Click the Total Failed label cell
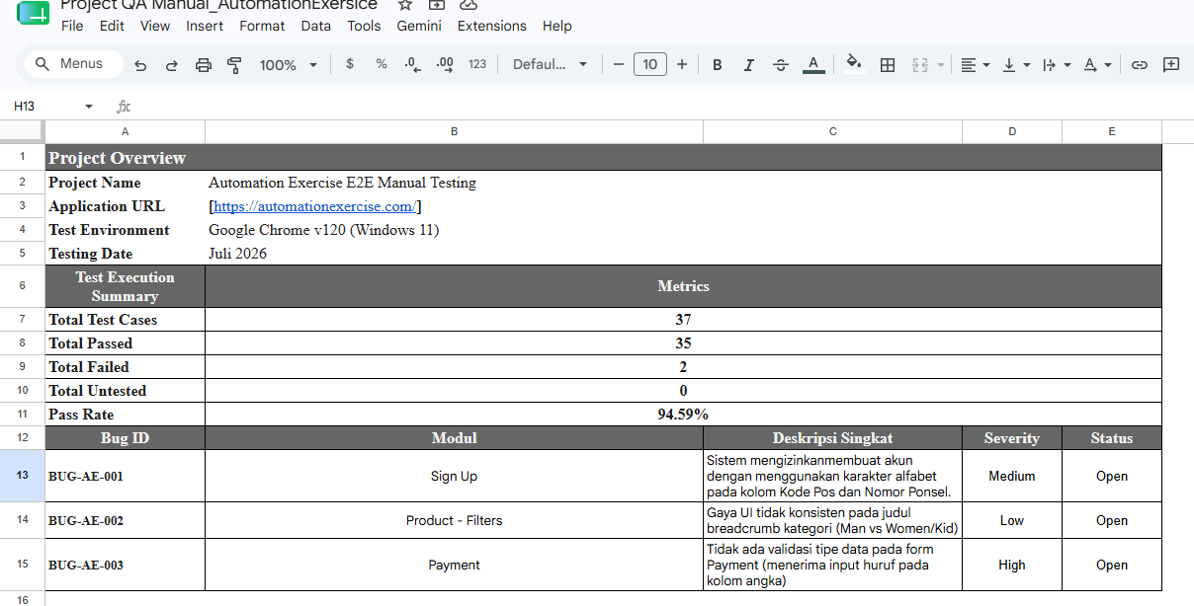This screenshot has width=1194, height=606. coord(125,367)
